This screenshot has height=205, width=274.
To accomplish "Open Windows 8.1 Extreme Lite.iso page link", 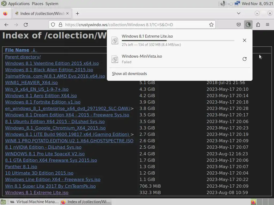I will coord(37,193).
